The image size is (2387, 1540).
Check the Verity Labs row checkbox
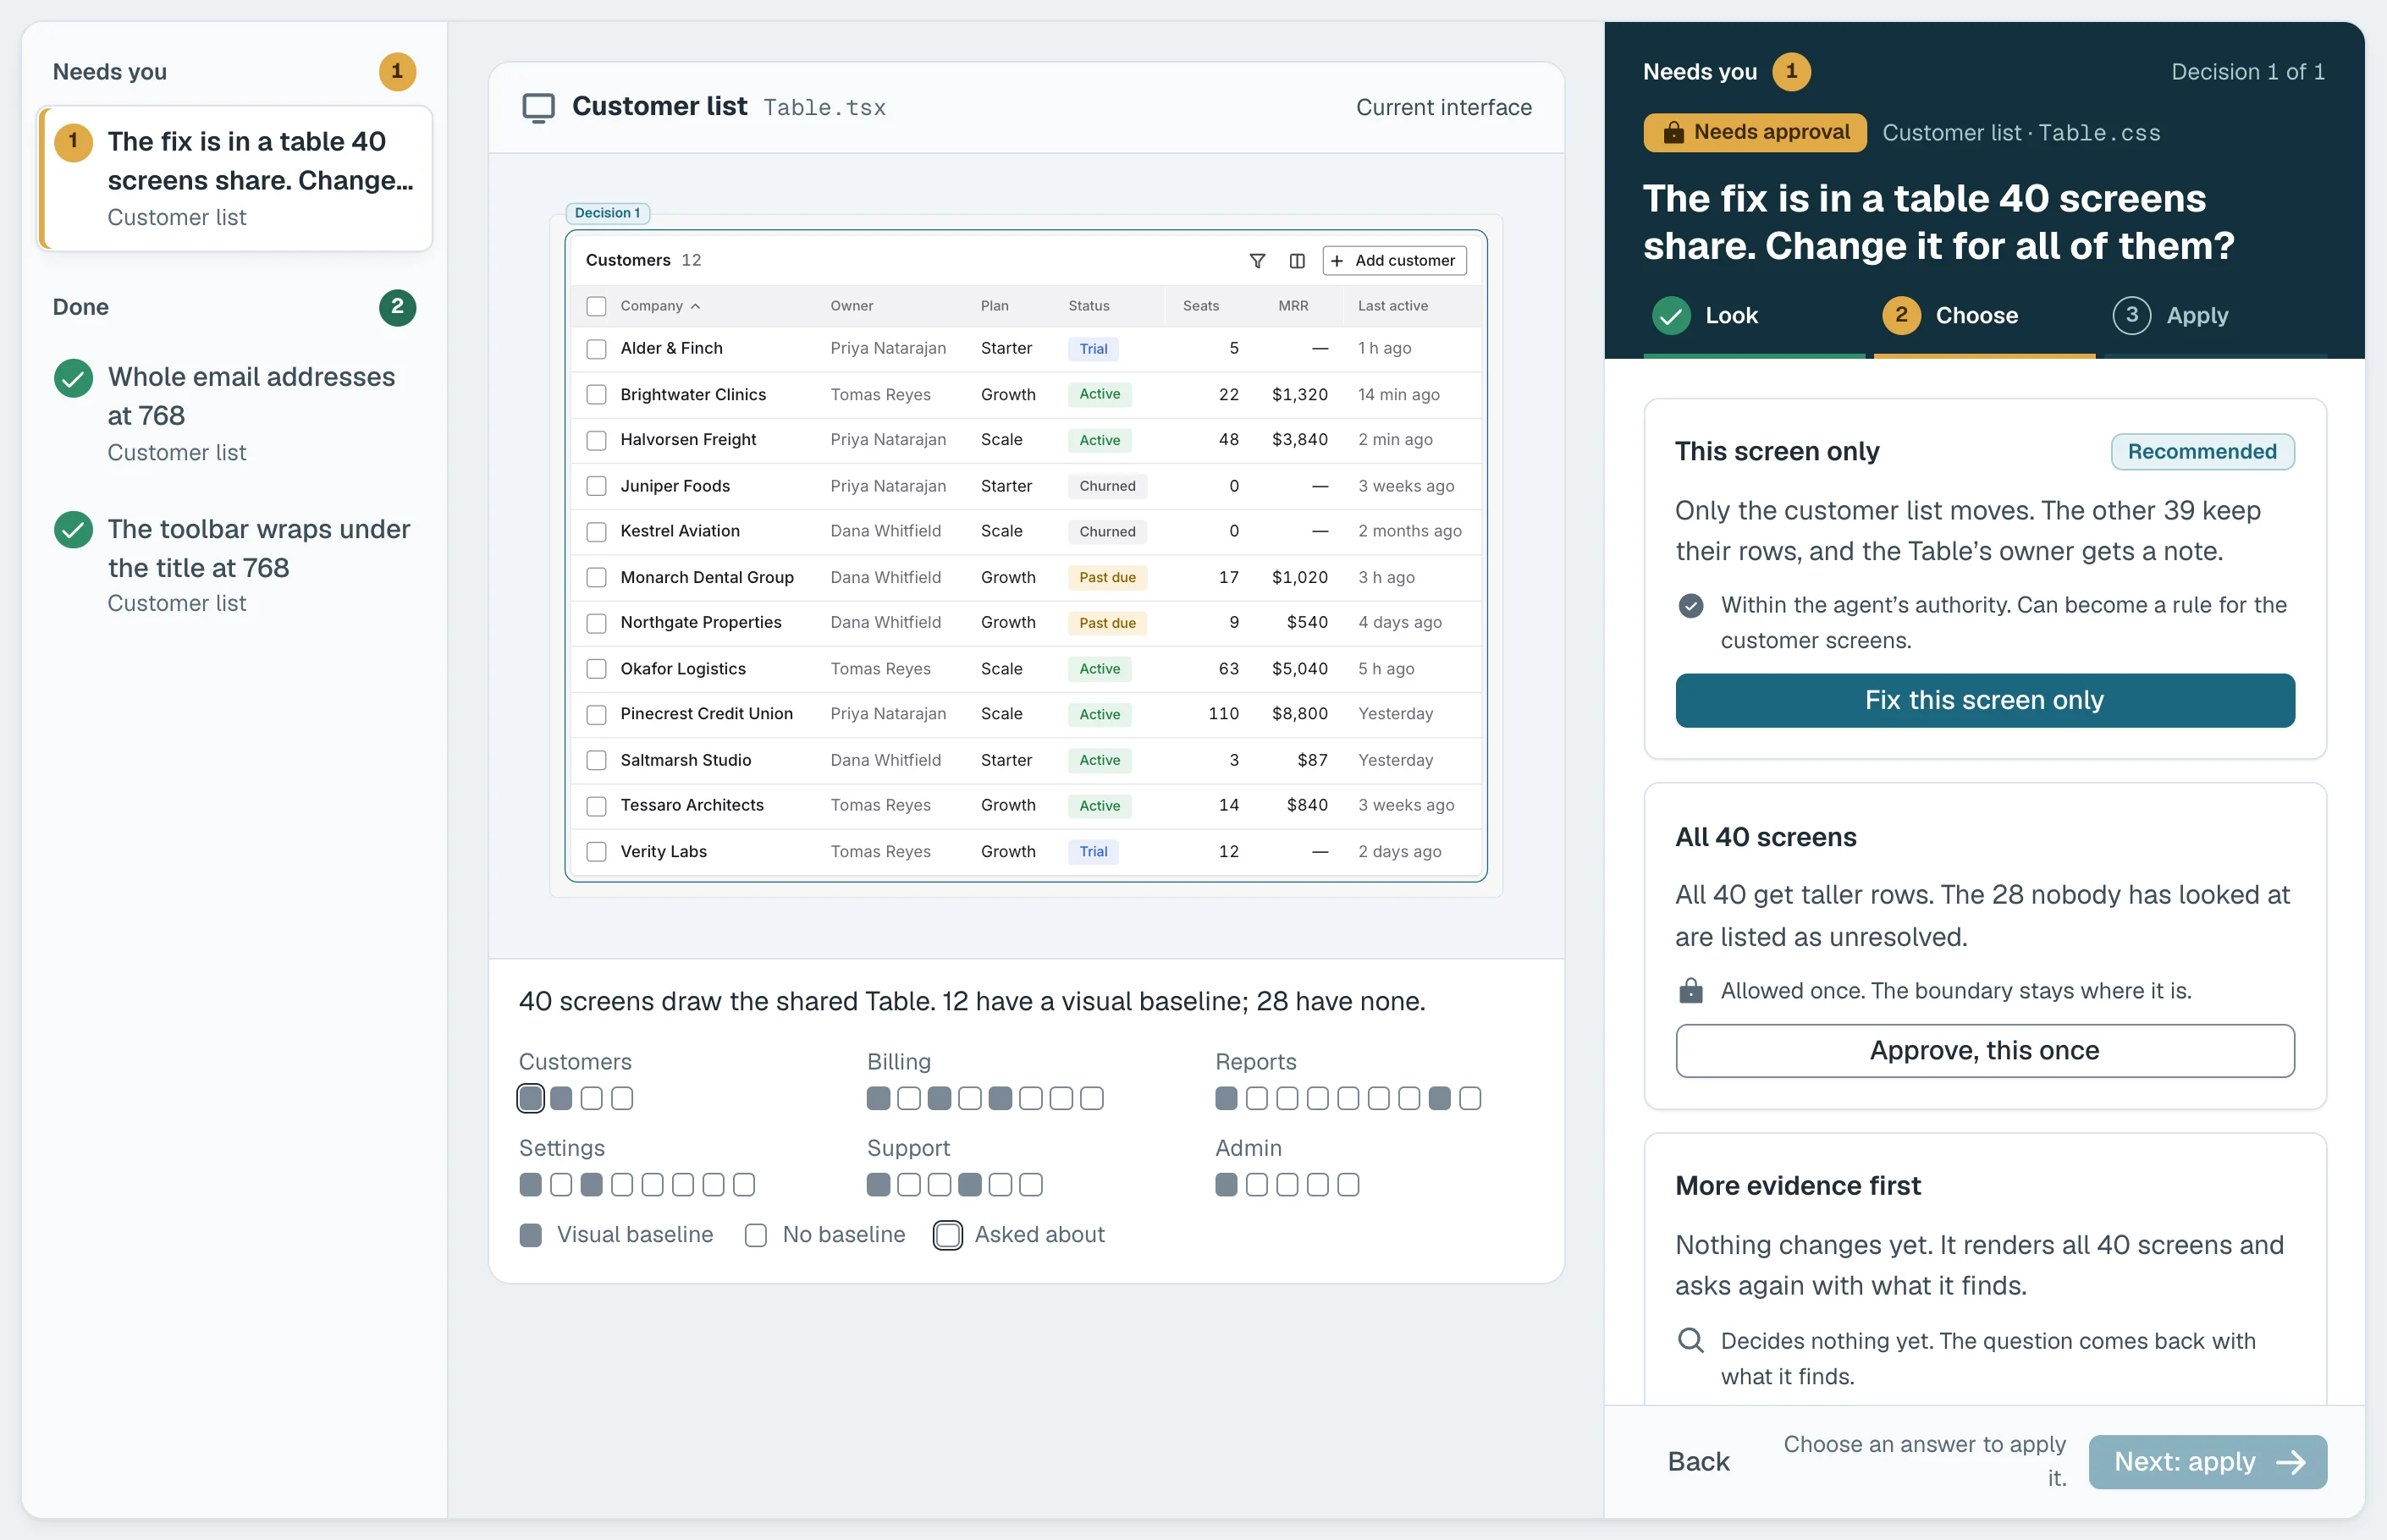point(596,852)
